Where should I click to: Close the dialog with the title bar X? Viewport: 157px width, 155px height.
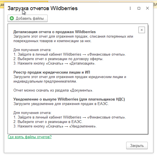147,8
